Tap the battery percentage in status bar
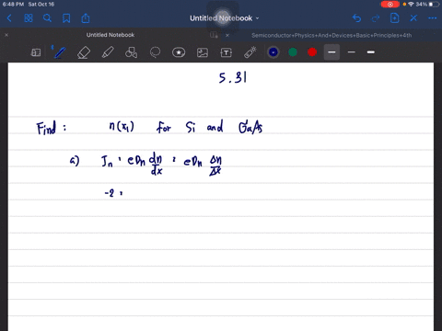The height and width of the screenshot is (331, 442). [422, 5]
